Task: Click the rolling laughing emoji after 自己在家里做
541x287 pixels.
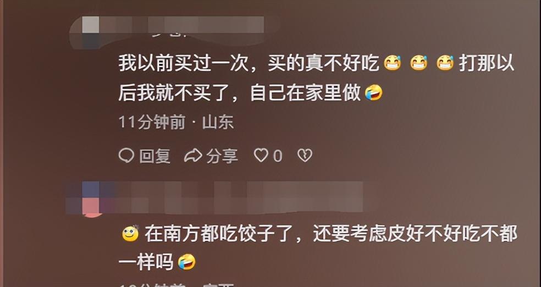Action: [x=374, y=92]
